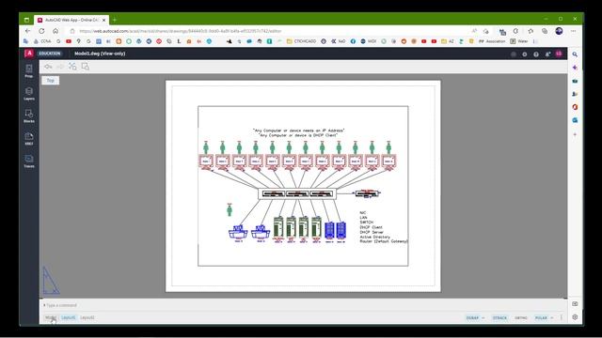This screenshot has height=338, width=602.
Task: Open the CTICHICAGO bookmarks folder
Action: (x=301, y=41)
